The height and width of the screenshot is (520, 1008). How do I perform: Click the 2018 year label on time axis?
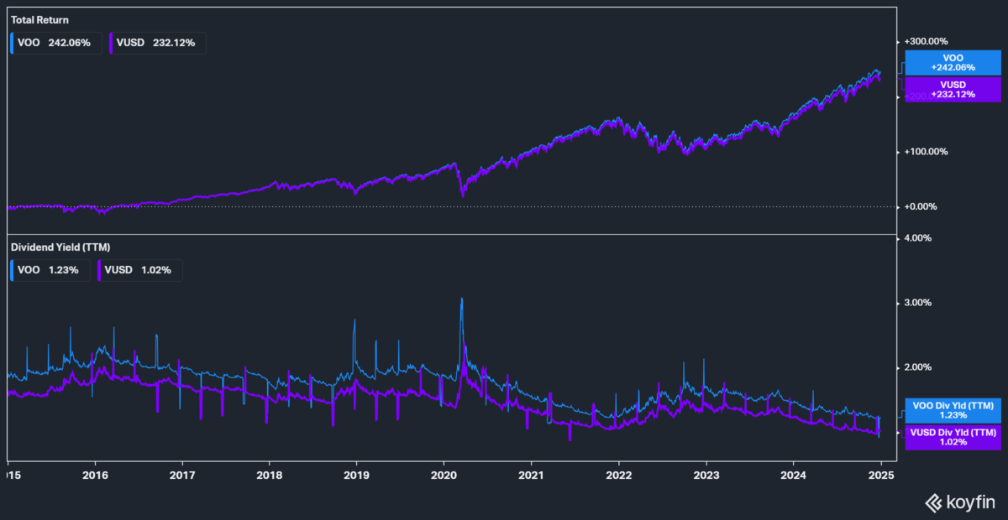[x=269, y=474]
